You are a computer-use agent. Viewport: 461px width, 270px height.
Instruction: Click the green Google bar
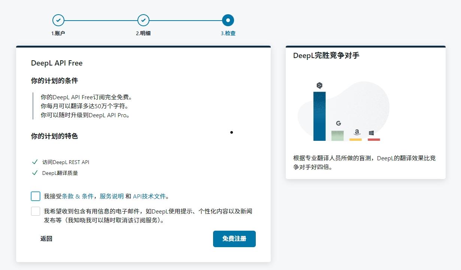point(337,136)
